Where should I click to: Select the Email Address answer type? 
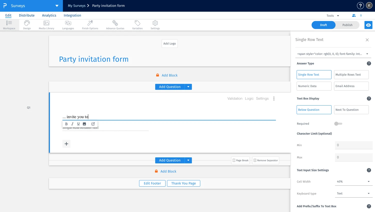pos(351,86)
